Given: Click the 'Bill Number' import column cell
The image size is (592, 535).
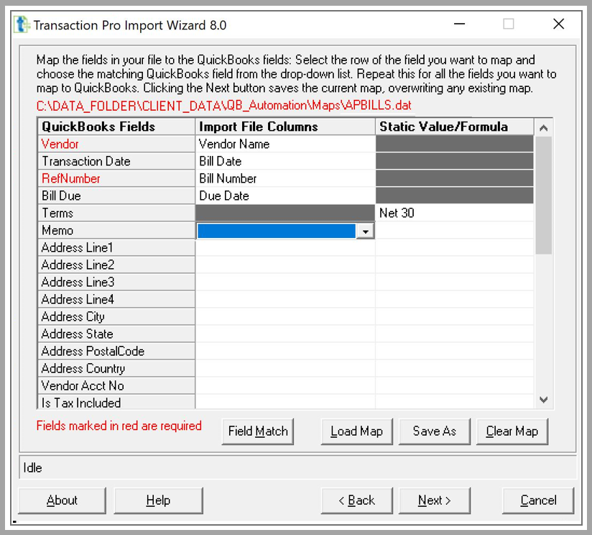Looking at the screenshot, I should pos(285,178).
